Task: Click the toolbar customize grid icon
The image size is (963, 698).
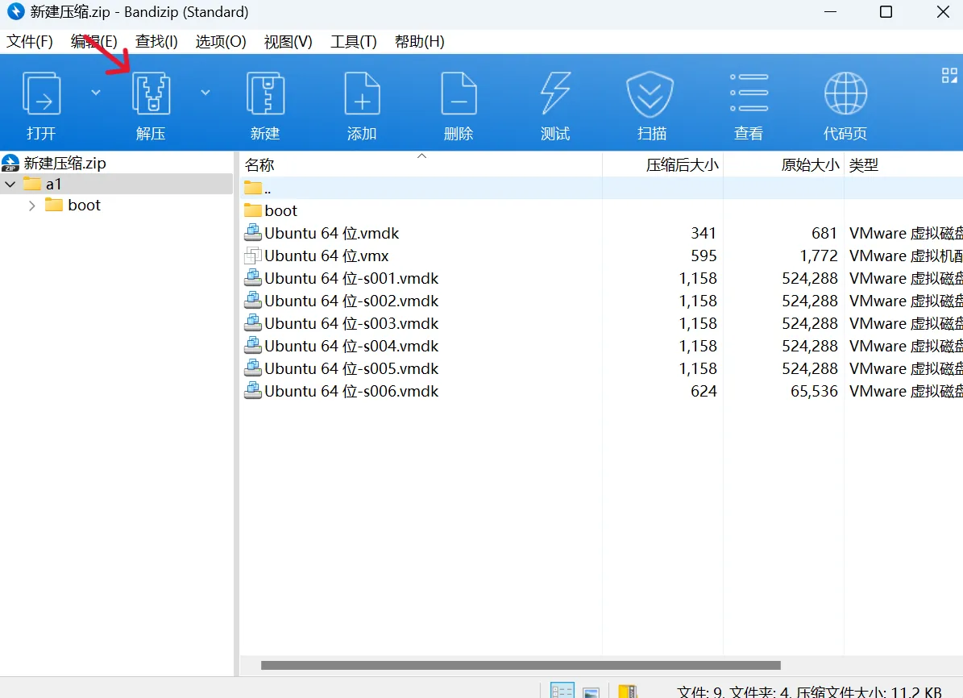Action: pos(949,76)
